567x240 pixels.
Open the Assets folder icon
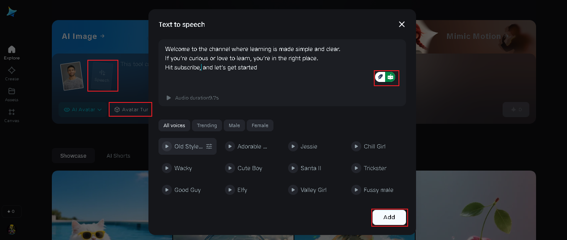tap(12, 92)
